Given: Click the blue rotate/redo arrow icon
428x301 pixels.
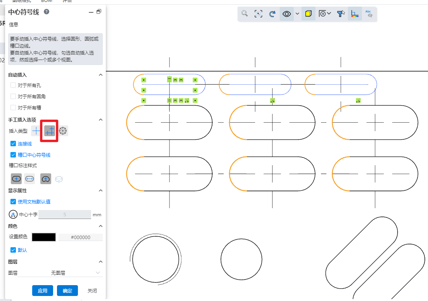Looking at the screenshot, I should [272, 14].
